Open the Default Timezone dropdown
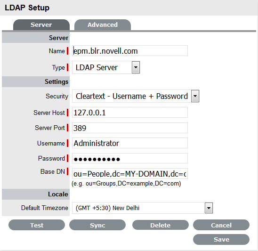Screen dimensions: 258x251 143,208
